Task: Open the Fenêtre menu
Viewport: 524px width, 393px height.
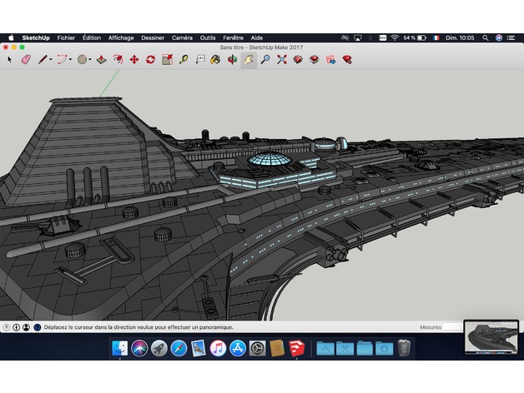Action: [x=233, y=37]
